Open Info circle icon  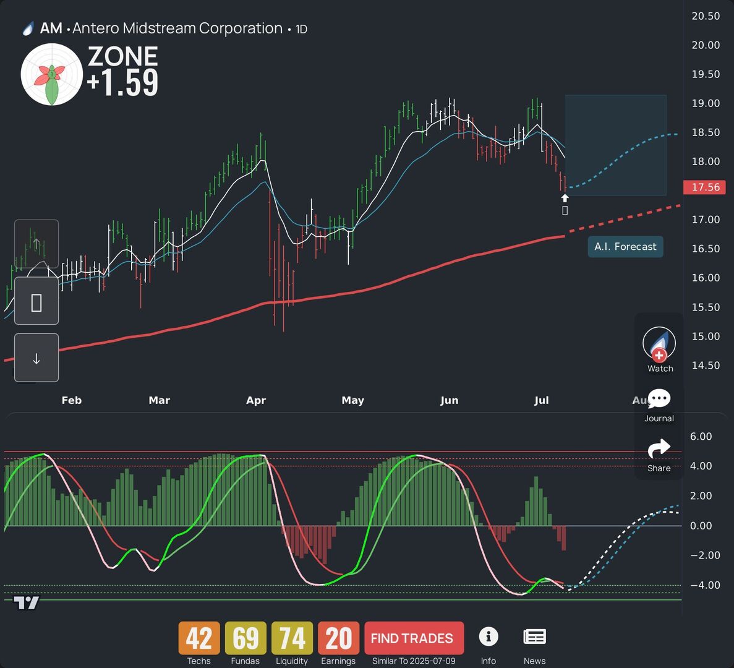tap(489, 636)
